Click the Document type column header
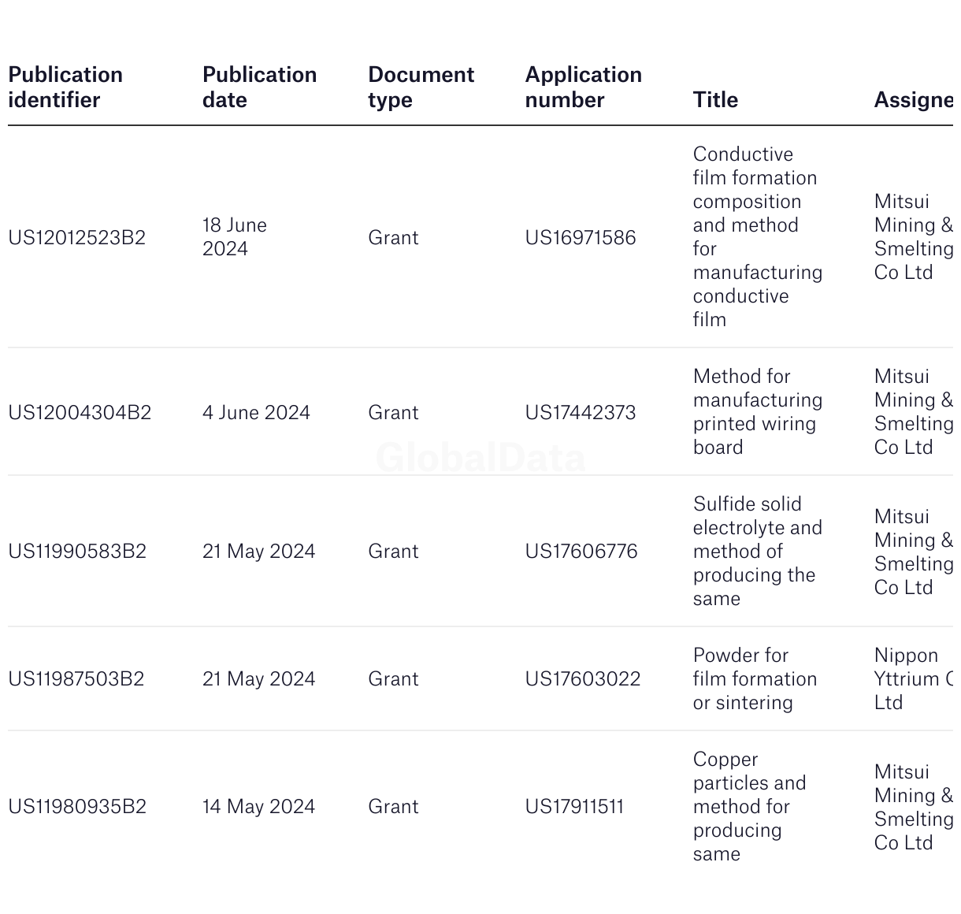Image resolution: width=961 pixels, height=914 pixels. pyautogui.click(x=421, y=87)
